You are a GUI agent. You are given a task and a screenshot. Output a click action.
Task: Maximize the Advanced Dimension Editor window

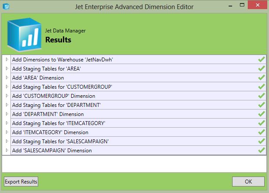[x=242, y=5]
